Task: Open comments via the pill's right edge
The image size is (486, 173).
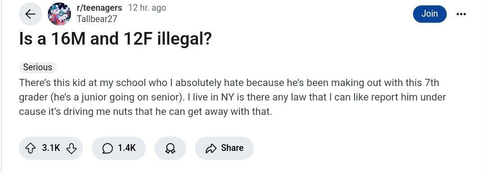Action: click(x=141, y=148)
